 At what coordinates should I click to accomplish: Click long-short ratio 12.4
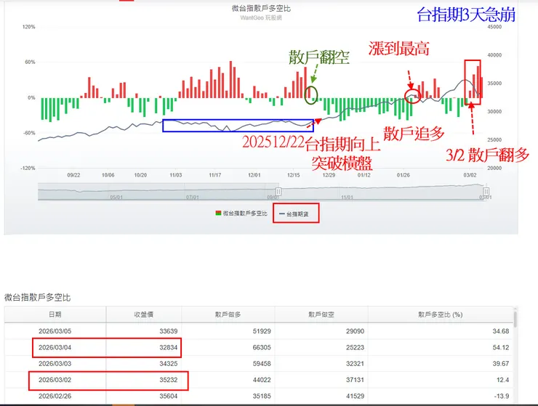click(x=502, y=380)
